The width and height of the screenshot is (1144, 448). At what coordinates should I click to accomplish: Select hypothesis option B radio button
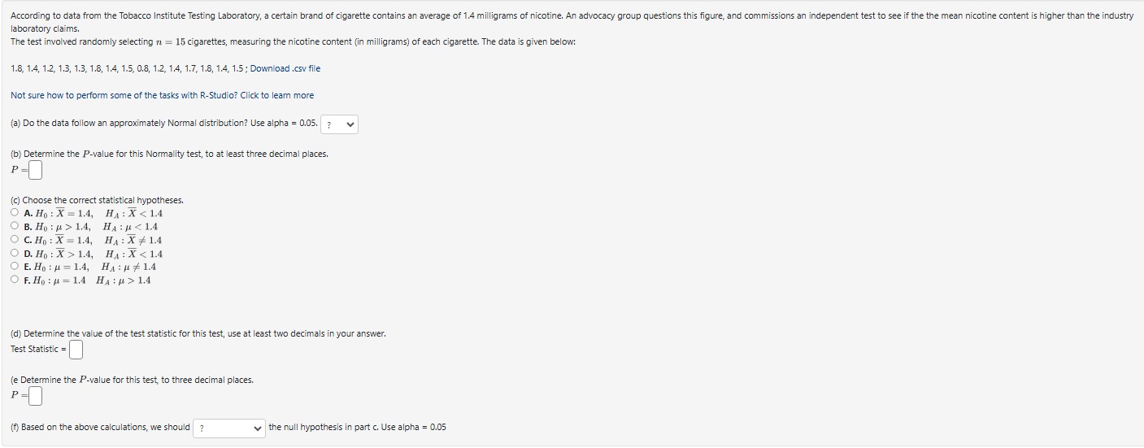tap(15, 227)
